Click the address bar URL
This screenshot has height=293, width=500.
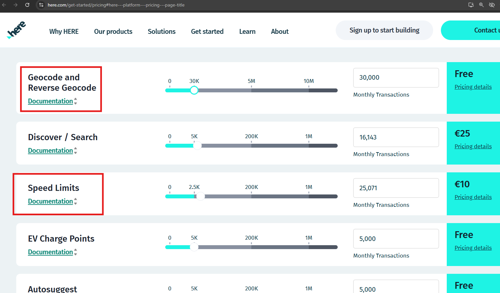(x=116, y=5)
